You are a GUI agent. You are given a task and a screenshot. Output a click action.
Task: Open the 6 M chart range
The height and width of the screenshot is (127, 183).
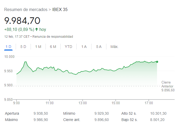click(53, 47)
